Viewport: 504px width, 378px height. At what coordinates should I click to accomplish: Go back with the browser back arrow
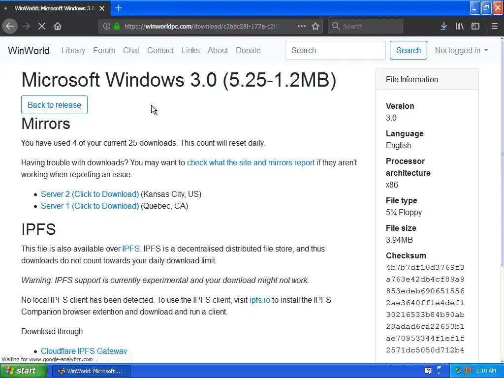10,27
